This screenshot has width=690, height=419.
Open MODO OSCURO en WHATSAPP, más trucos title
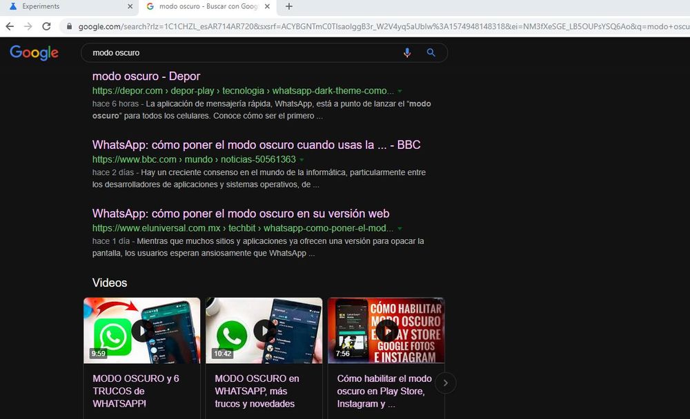click(x=257, y=391)
